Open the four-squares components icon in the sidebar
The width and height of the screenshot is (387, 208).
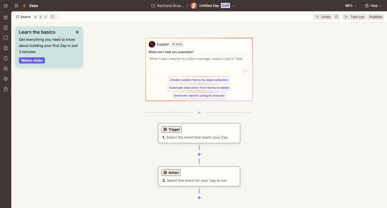[x=6, y=17]
